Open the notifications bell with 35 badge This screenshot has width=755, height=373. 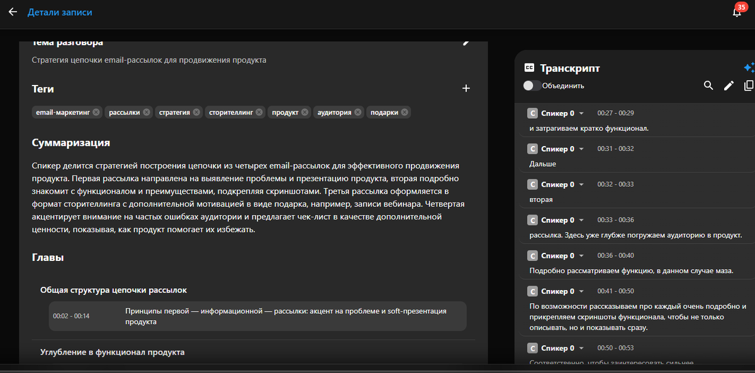click(x=737, y=12)
